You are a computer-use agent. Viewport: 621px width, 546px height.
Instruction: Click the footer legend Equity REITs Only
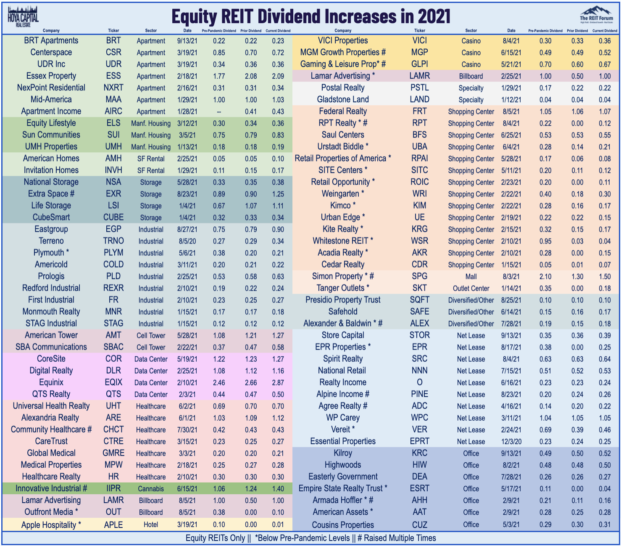[x=215, y=538]
